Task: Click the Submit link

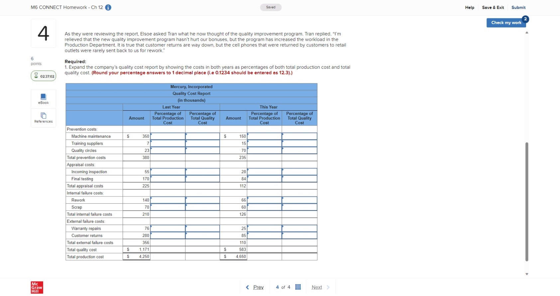Action: tap(518, 7)
